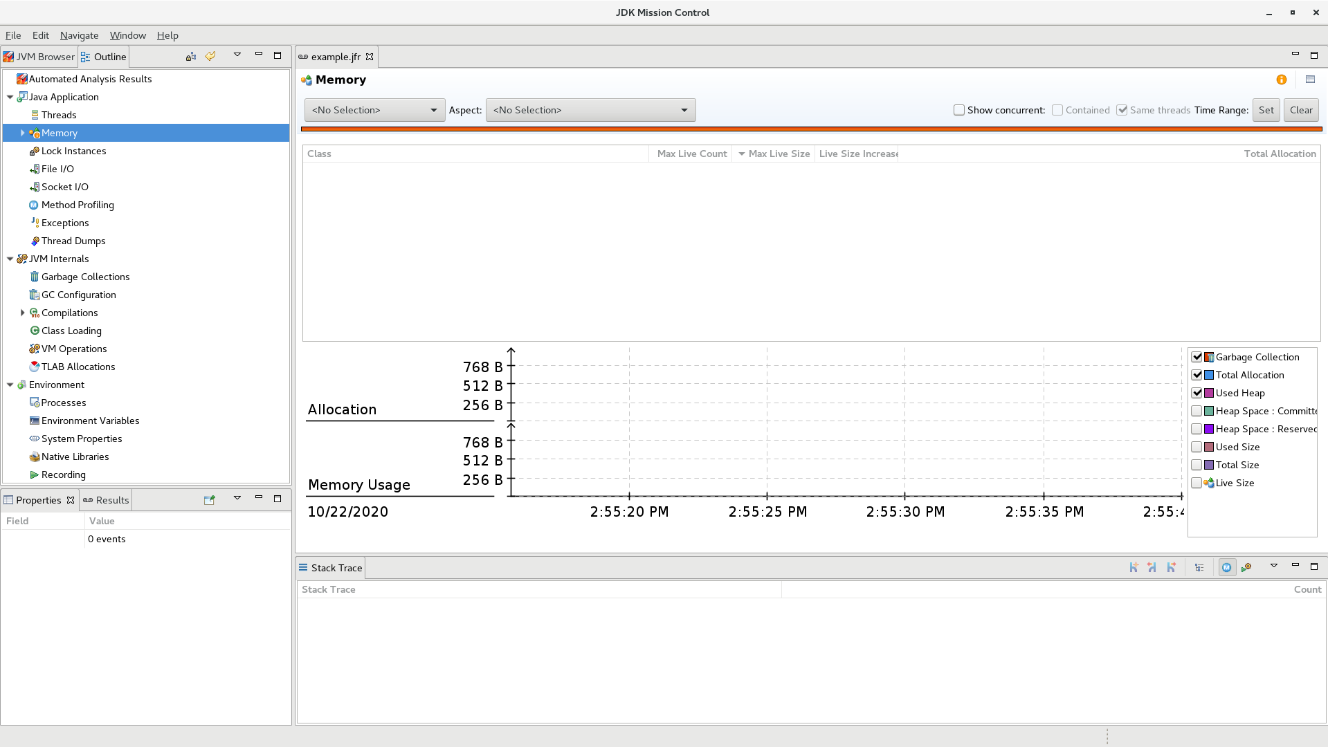This screenshot has width=1328, height=747.
Task: Click the info icon on Memory page
Action: 1282,80
